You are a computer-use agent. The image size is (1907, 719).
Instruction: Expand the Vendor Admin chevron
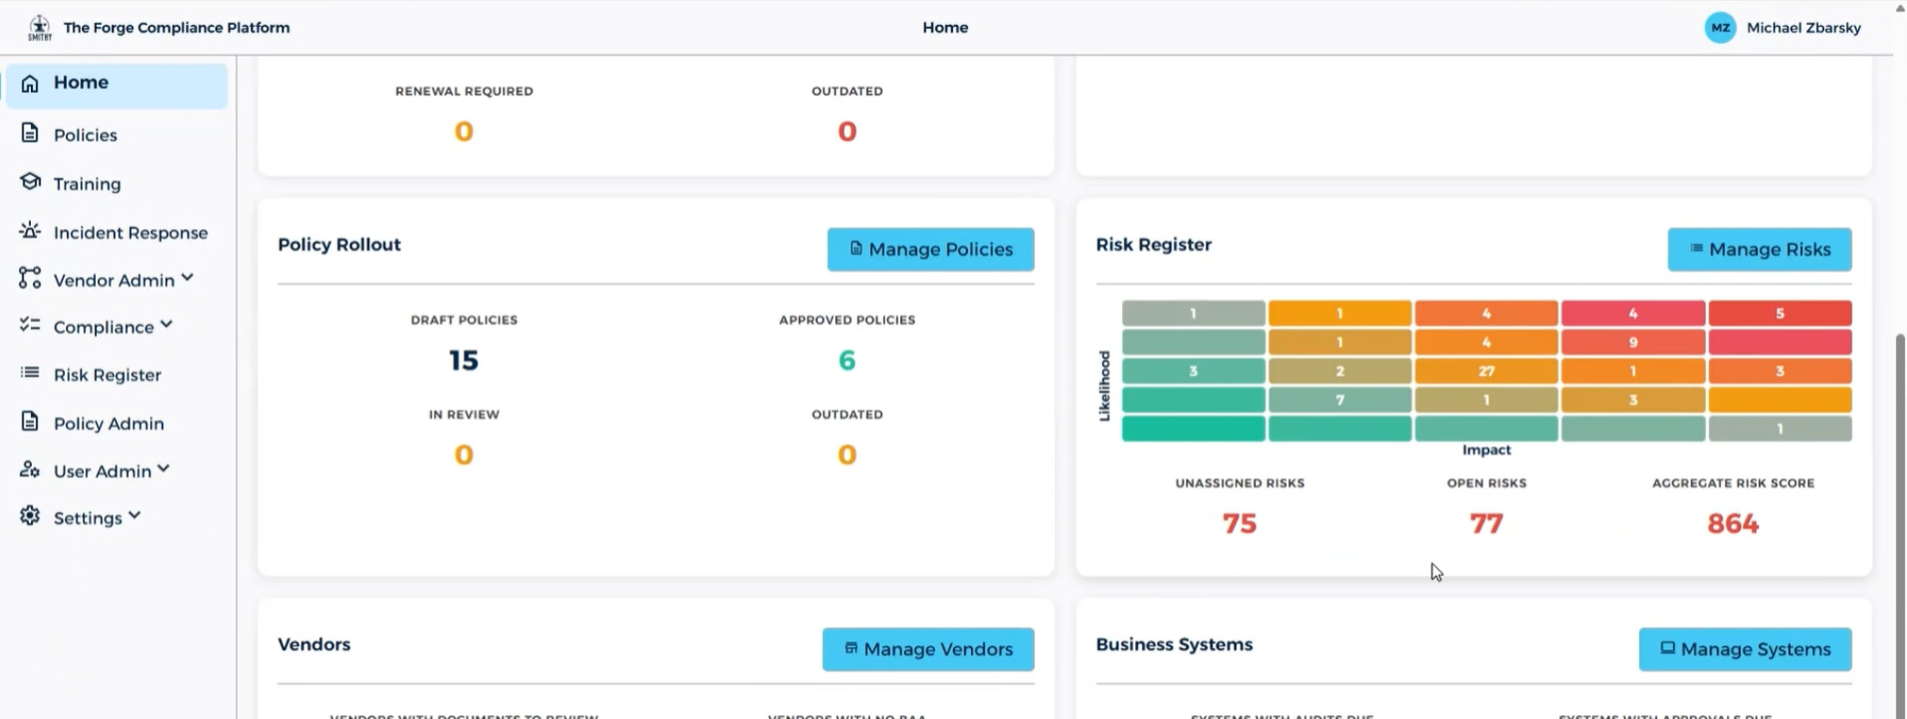coord(188,278)
